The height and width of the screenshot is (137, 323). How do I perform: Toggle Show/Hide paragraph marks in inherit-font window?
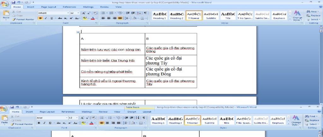(145, 13)
